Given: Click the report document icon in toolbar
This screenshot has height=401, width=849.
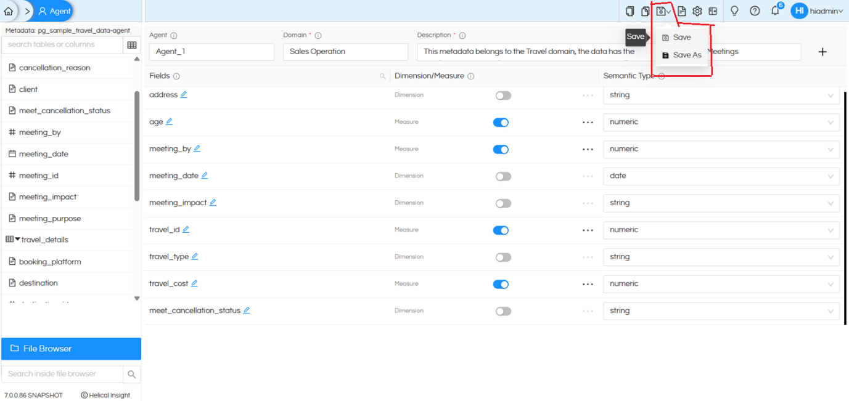Looking at the screenshot, I should (681, 11).
